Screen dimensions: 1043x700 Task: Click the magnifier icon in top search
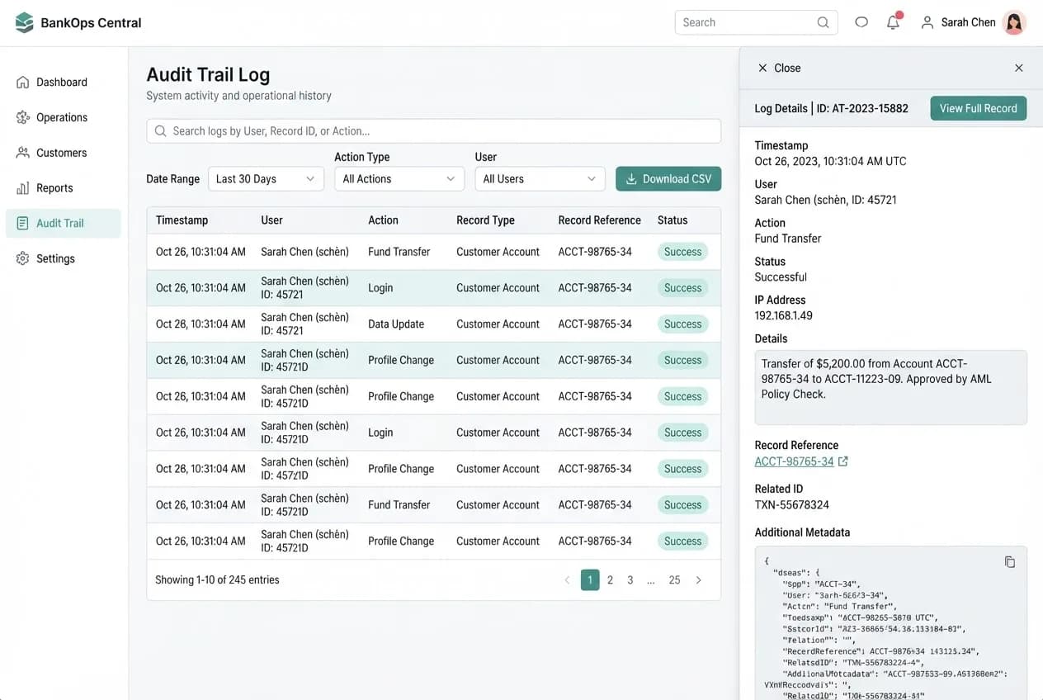[823, 22]
